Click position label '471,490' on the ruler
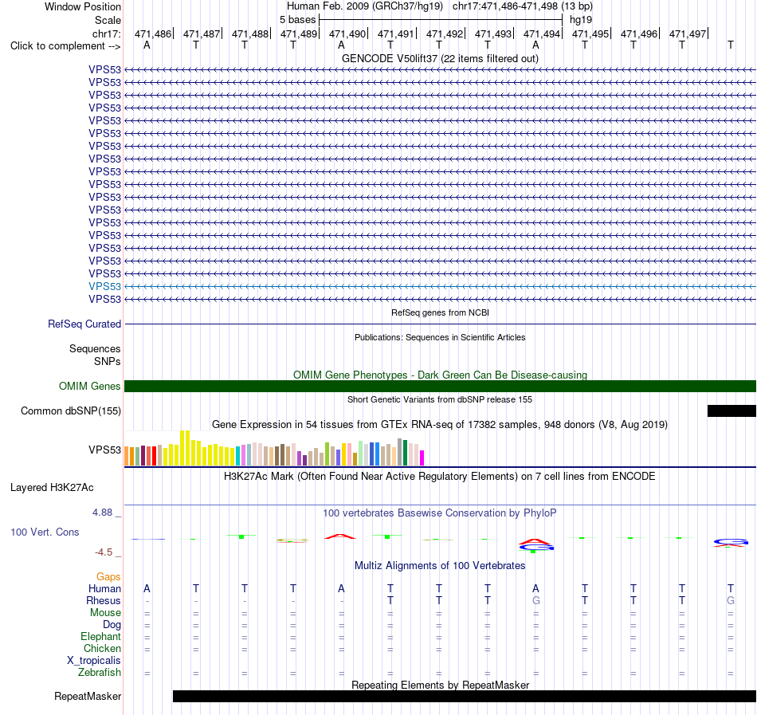 pos(347,33)
